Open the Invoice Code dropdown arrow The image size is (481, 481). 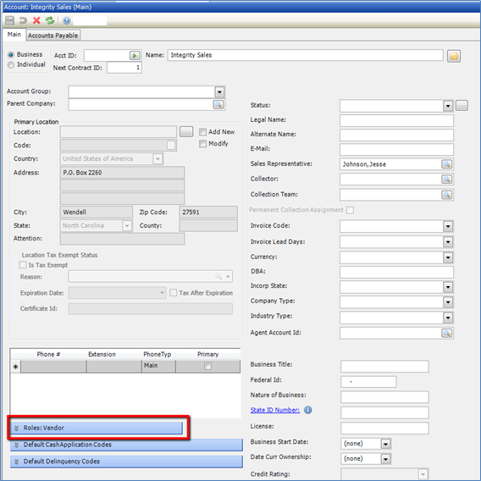pos(448,226)
